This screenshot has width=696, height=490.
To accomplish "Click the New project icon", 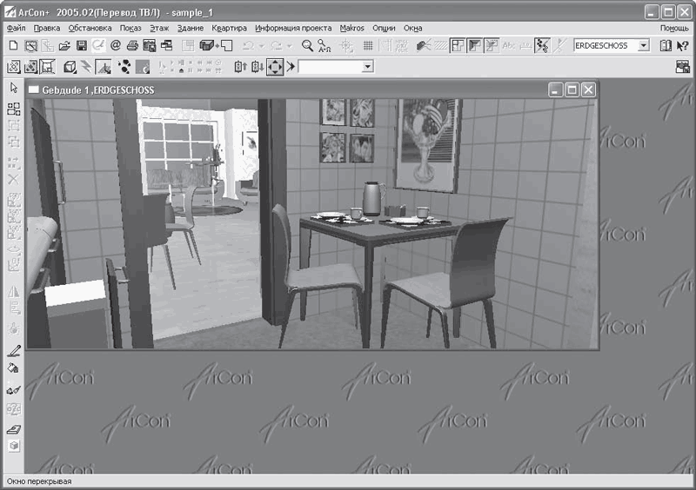I will pos(13,45).
